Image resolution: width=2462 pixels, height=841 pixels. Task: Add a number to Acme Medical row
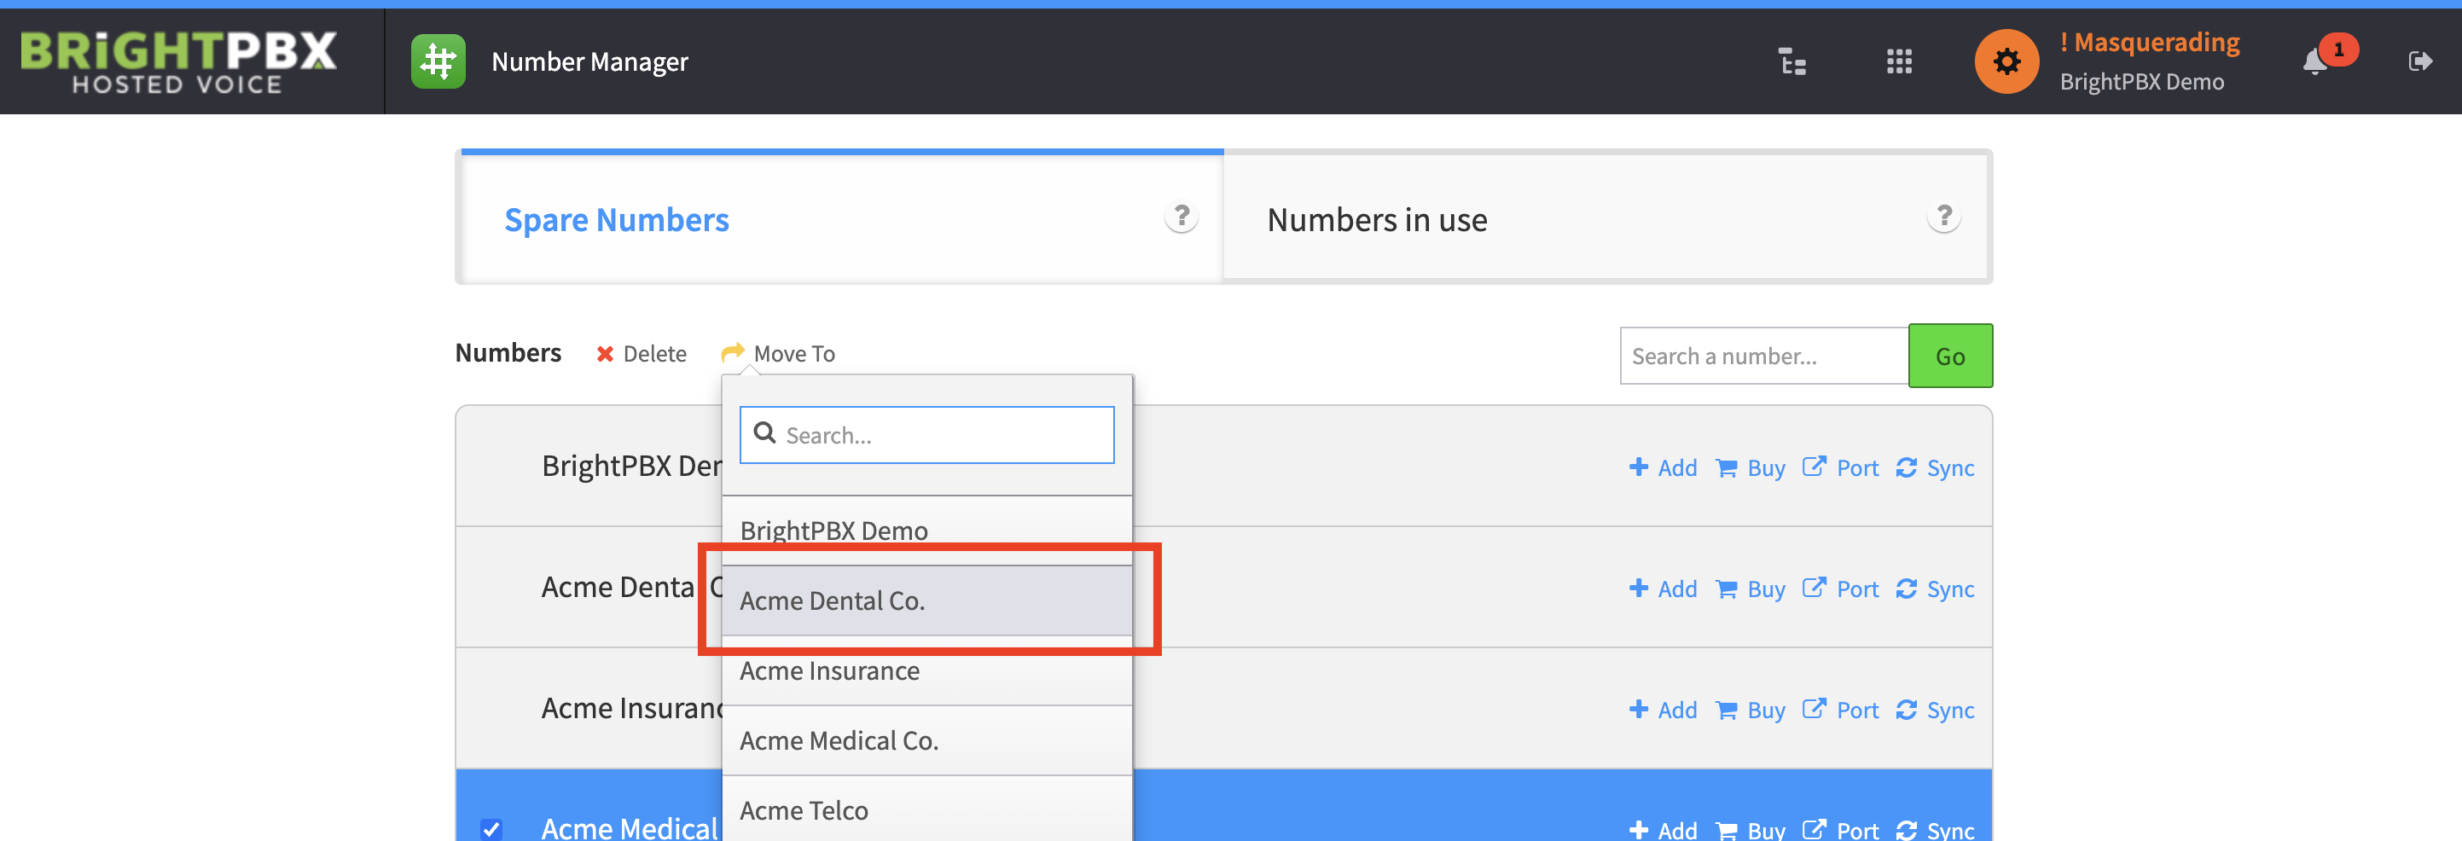[x=1663, y=830]
